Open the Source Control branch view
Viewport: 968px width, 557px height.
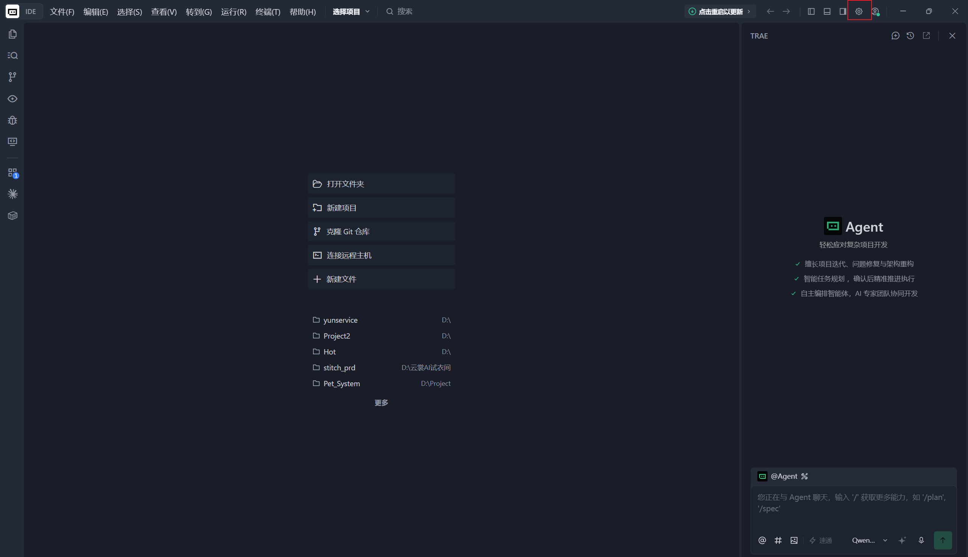tap(12, 77)
